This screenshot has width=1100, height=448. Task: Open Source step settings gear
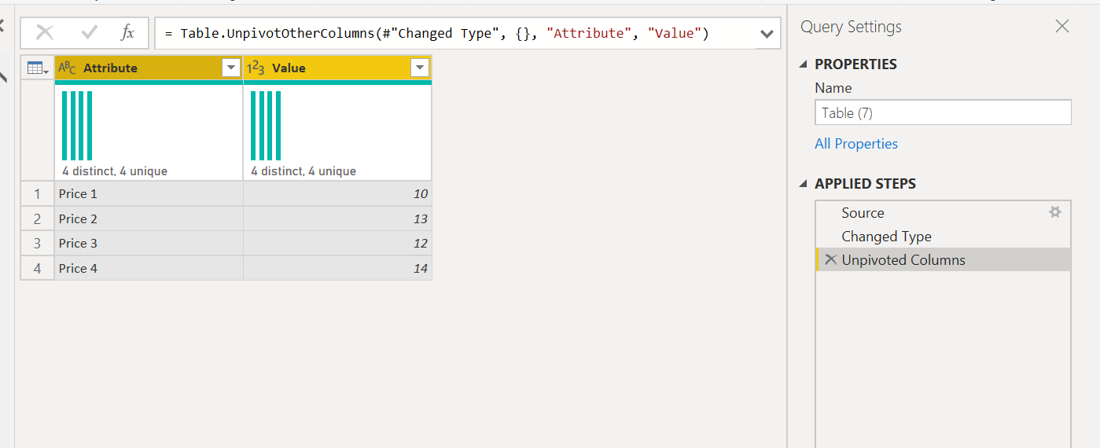click(x=1055, y=212)
